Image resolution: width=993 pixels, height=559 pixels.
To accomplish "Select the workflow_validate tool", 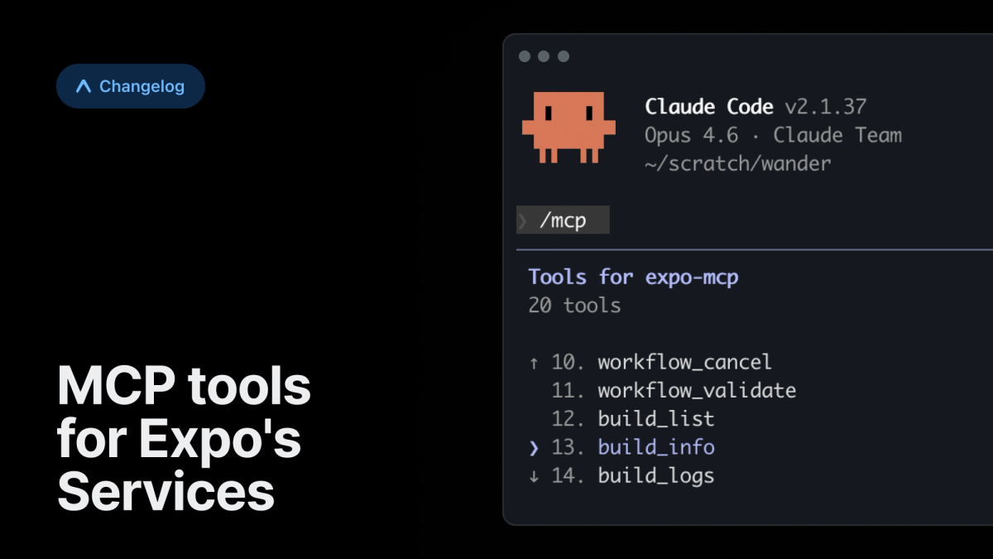I will pyautogui.click(x=697, y=390).
